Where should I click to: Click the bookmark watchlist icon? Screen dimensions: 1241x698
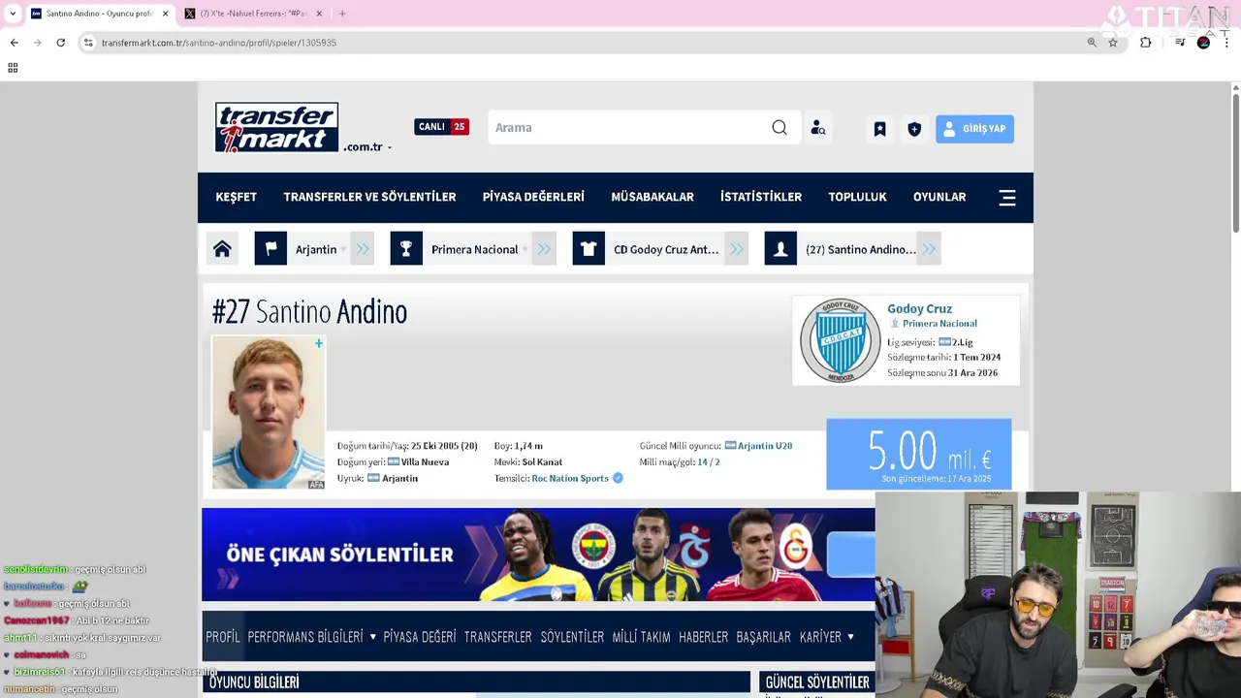[879, 129]
